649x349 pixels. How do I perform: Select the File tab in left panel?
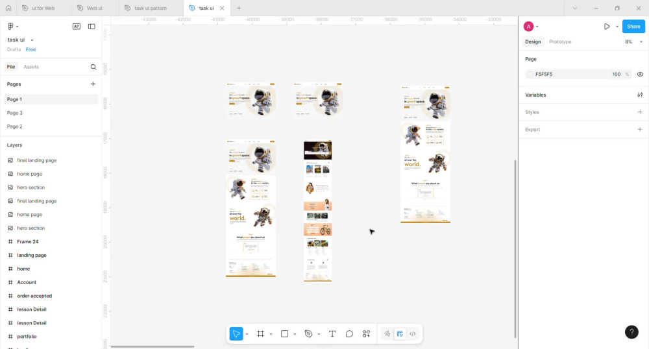coord(11,67)
